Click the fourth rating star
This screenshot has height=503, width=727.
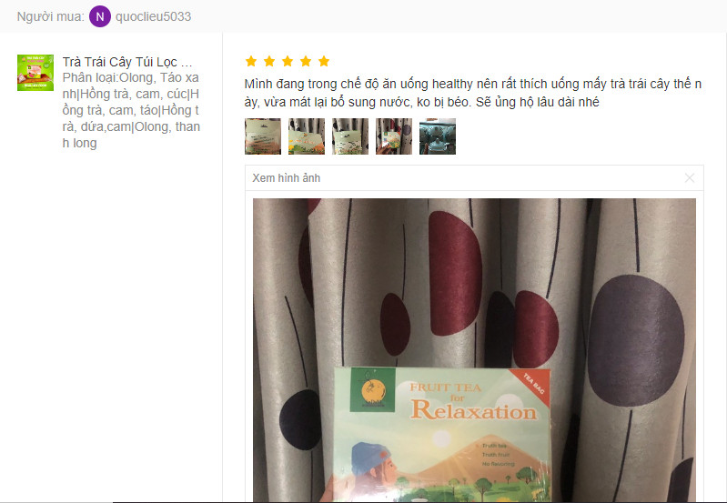click(x=306, y=61)
